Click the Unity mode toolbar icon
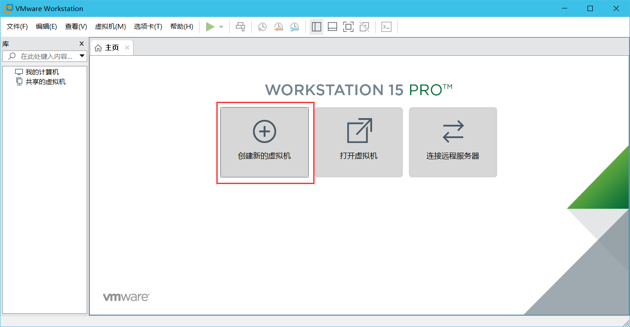 [364, 27]
